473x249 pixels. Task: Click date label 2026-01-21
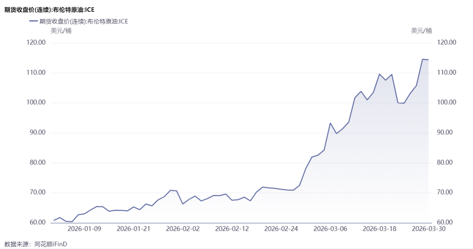pyautogui.click(x=133, y=229)
